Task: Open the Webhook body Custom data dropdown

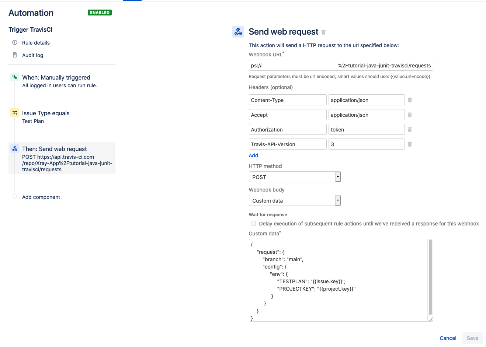Action: click(295, 200)
